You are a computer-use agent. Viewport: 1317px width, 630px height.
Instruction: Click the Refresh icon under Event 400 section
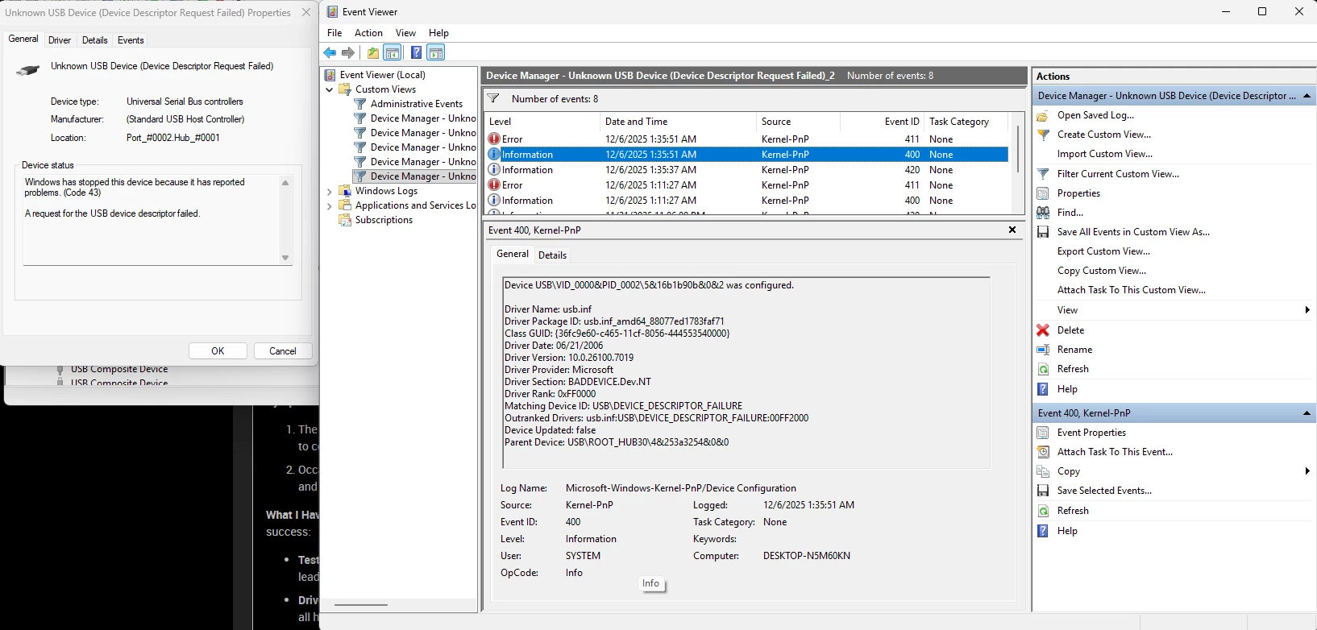click(1043, 511)
